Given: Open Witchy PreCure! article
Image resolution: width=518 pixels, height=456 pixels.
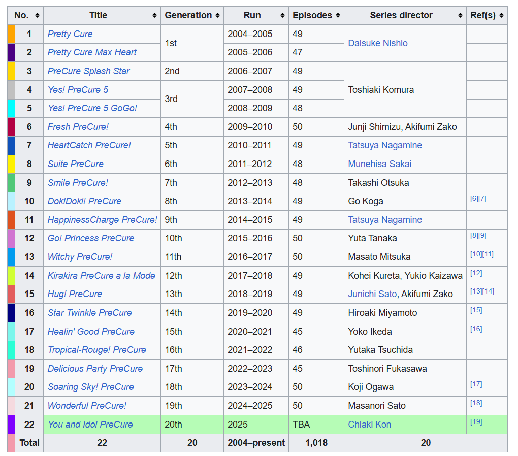Looking at the screenshot, I should (x=80, y=257).
